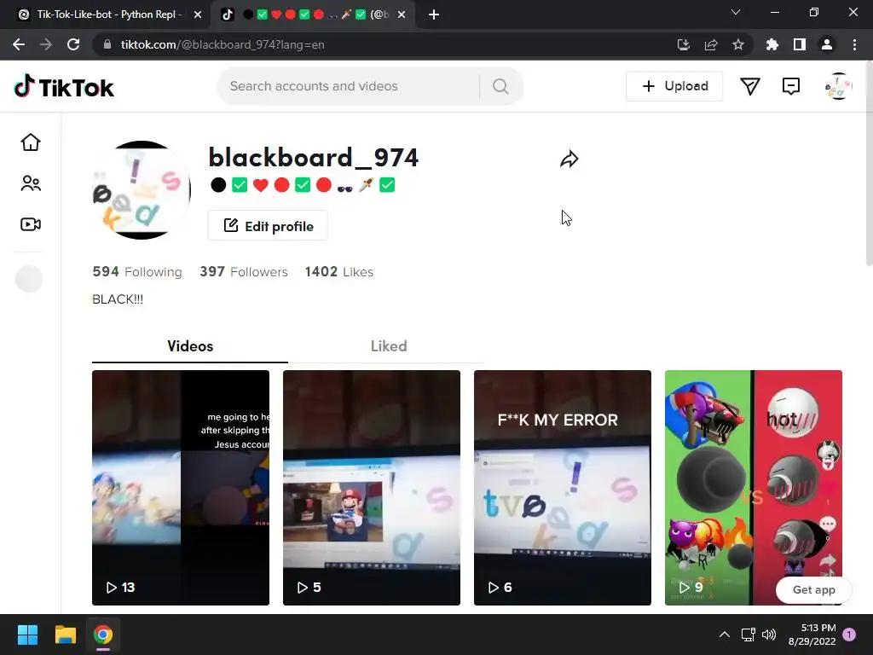Viewport: 873px width, 655px height.
Task: Click the large blackboard_974 profile picture
Action: (142, 190)
